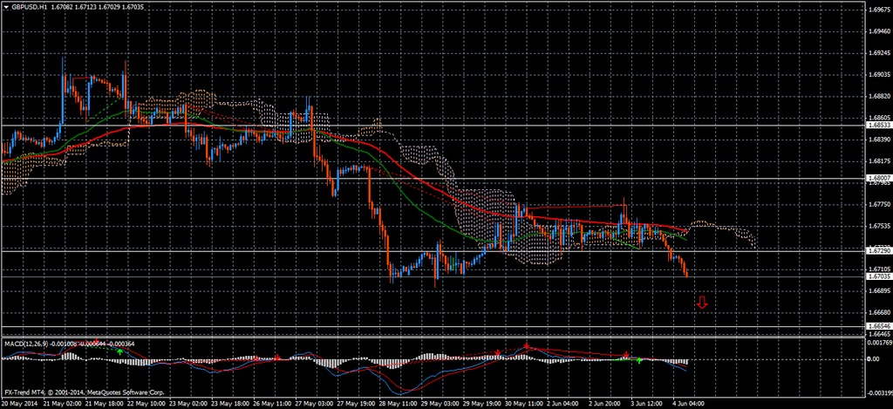Click the white triangle beside GBPUSD,H1
Viewport: 893px width, 409px height.
(6, 6)
